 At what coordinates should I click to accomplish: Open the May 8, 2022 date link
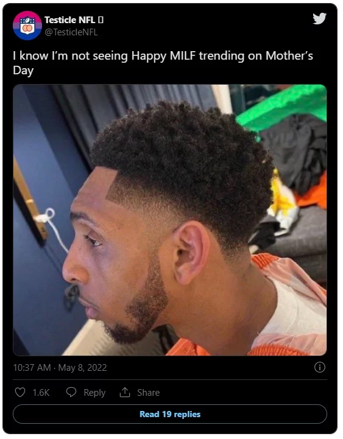(82, 368)
